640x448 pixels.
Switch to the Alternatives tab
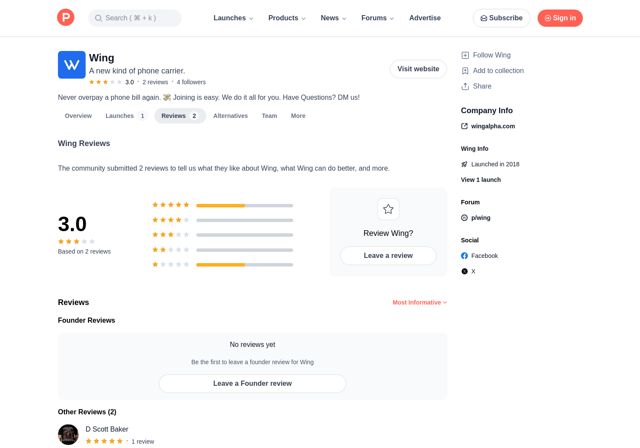point(230,116)
